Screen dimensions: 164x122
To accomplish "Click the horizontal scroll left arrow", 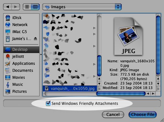I will (148, 94).
